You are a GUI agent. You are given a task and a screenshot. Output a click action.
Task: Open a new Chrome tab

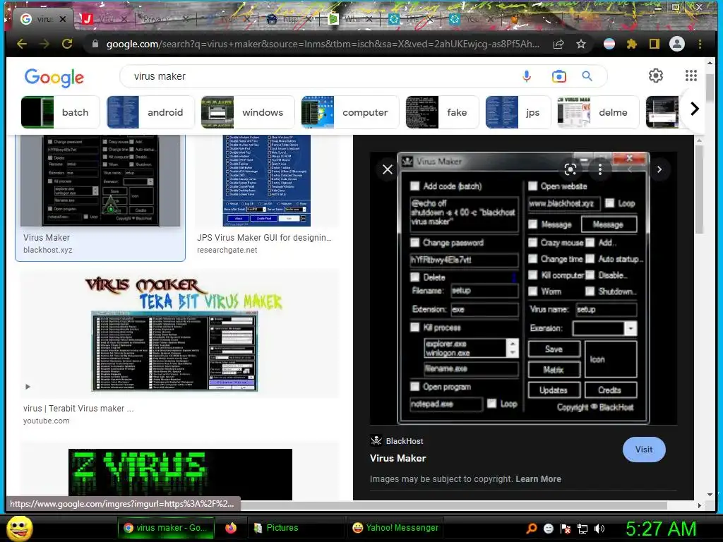coord(578,19)
